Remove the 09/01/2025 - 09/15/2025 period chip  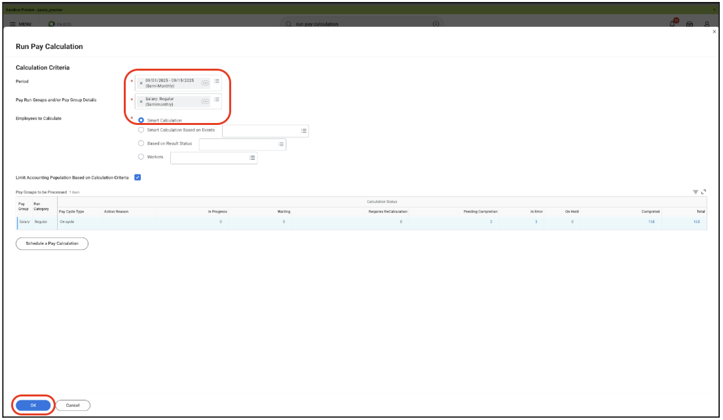coord(141,83)
